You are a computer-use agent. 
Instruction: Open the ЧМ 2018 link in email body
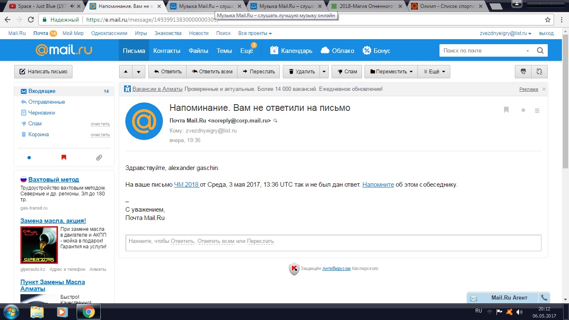[x=187, y=185]
